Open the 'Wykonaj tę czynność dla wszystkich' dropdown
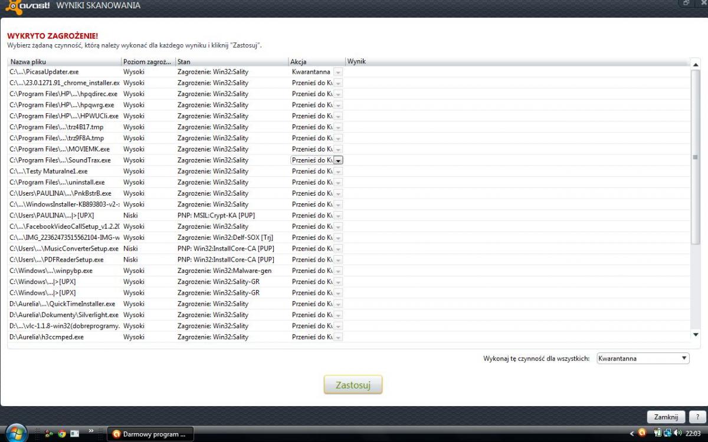The image size is (708, 442). pyautogui.click(x=643, y=358)
